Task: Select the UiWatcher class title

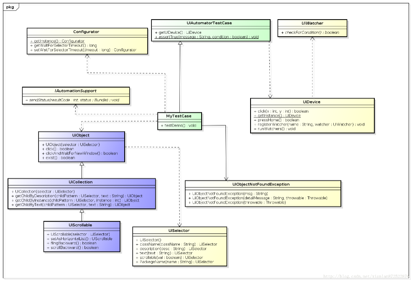Action: tap(312, 23)
